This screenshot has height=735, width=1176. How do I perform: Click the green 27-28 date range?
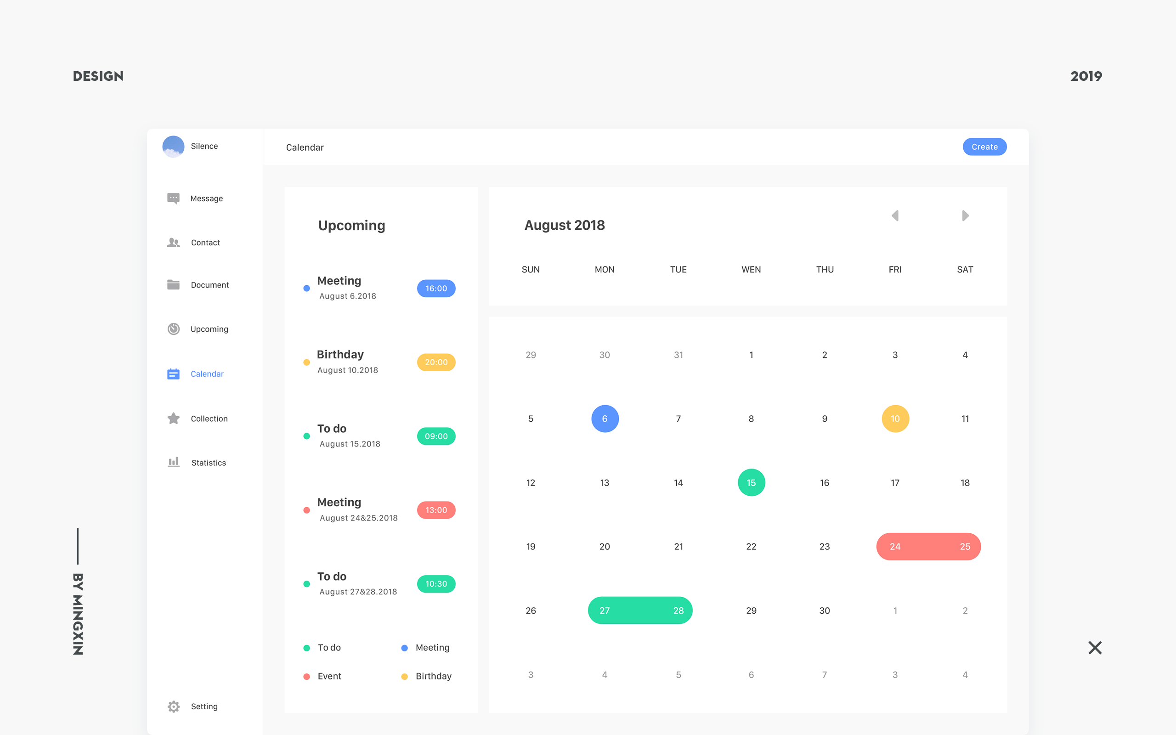point(640,611)
